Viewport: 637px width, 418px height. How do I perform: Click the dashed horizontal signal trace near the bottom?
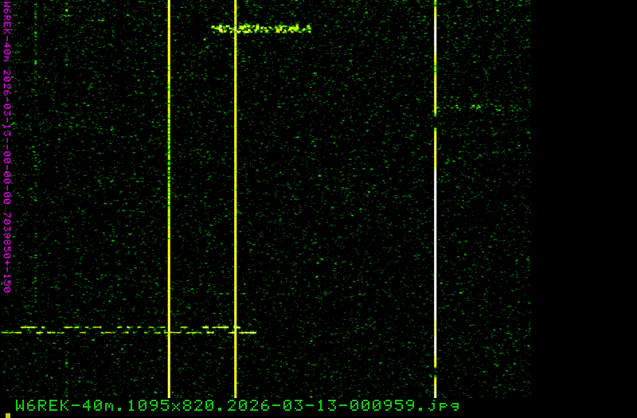click(x=128, y=330)
